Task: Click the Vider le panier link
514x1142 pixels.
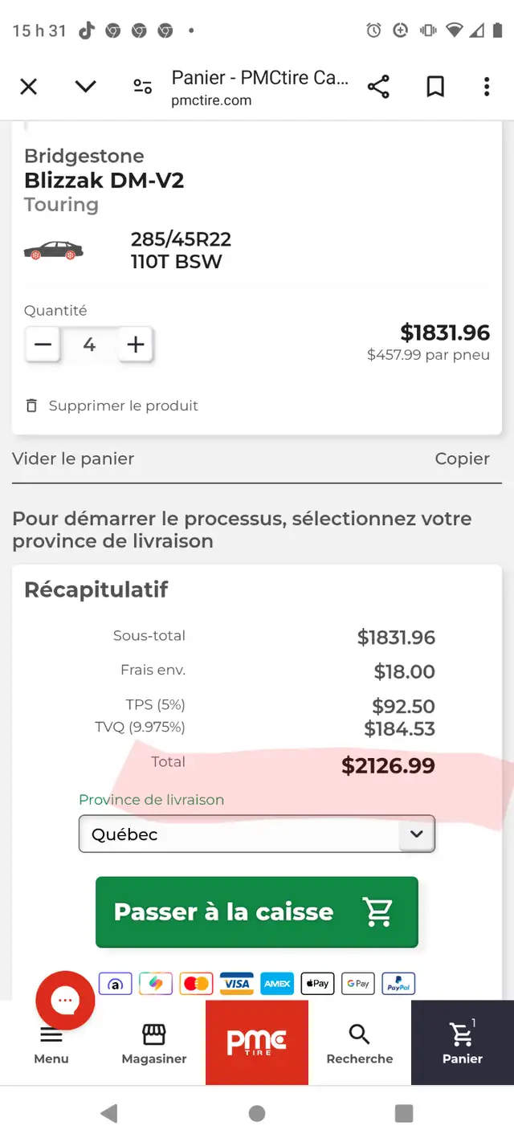Action: click(73, 459)
